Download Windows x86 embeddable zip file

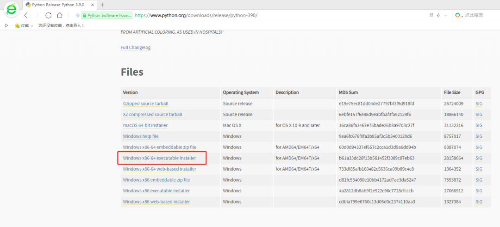tap(156, 180)
